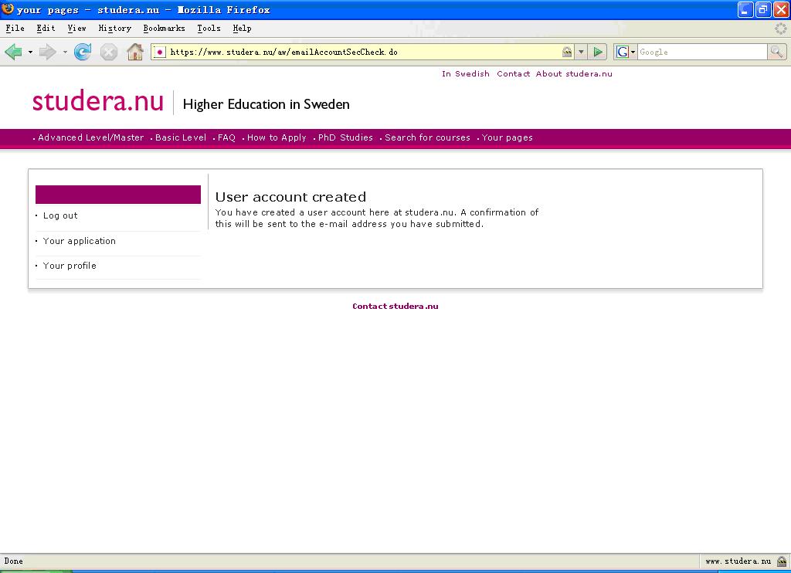The image size is (791, 573).
Task: Open the Tools menu
Action: [x=209, y=29]
